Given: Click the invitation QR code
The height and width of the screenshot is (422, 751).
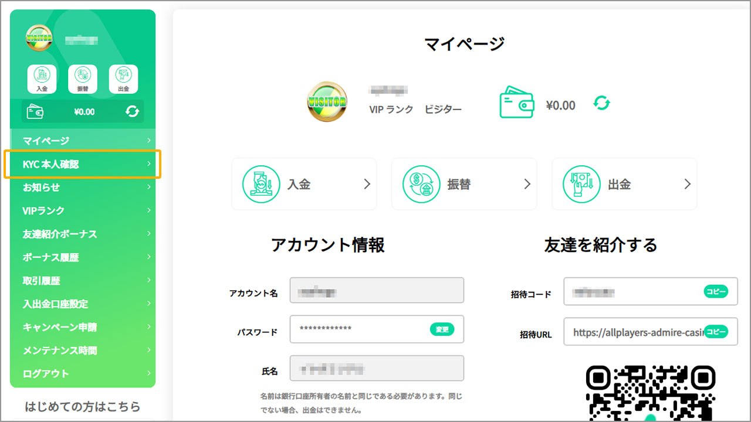Looking at the screenshot, I should pos(651,393).
